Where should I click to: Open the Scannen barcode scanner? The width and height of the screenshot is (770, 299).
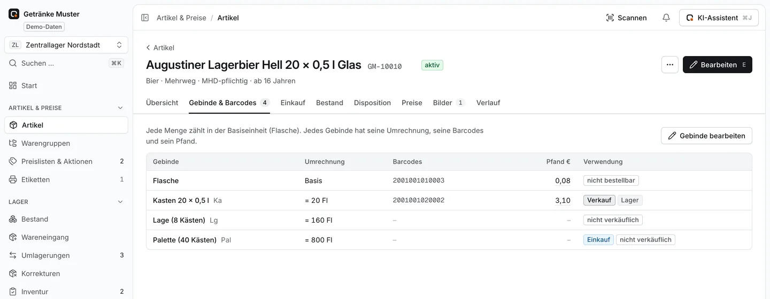click(x=627, y=18)
